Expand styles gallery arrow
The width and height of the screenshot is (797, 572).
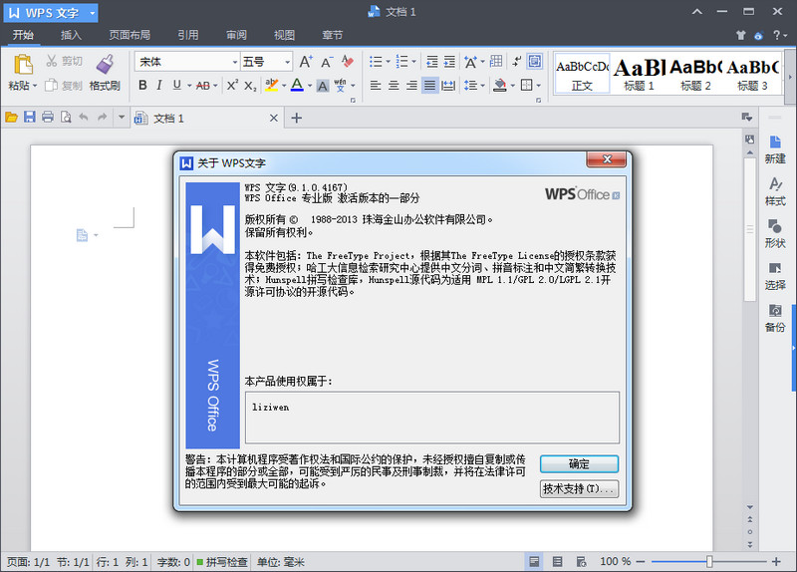tap(790, 77)
